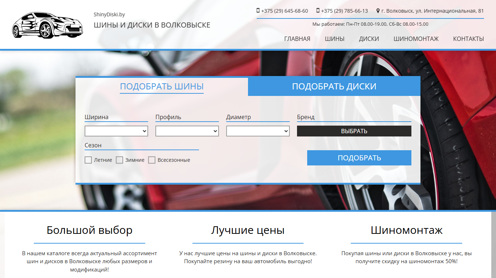Click the Лучшие цены heading

click(x=248, y=230)
